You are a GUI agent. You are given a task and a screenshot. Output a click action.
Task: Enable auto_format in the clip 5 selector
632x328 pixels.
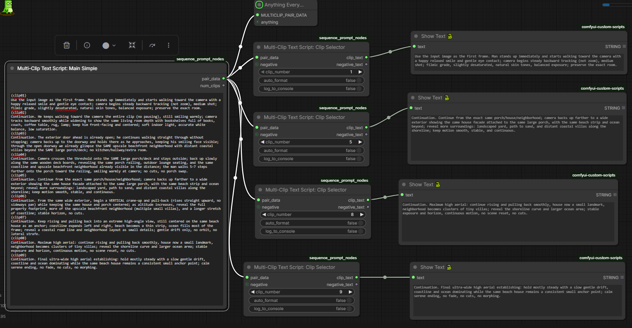click(311, 150)
